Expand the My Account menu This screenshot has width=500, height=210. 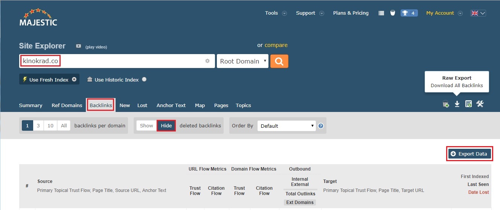coord(444,13)
